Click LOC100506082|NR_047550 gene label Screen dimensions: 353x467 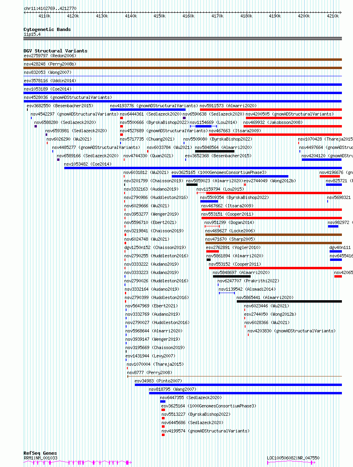click(x=293, y=458)
